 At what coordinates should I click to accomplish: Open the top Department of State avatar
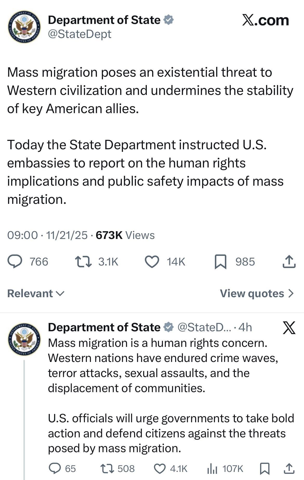coord(24,27)
